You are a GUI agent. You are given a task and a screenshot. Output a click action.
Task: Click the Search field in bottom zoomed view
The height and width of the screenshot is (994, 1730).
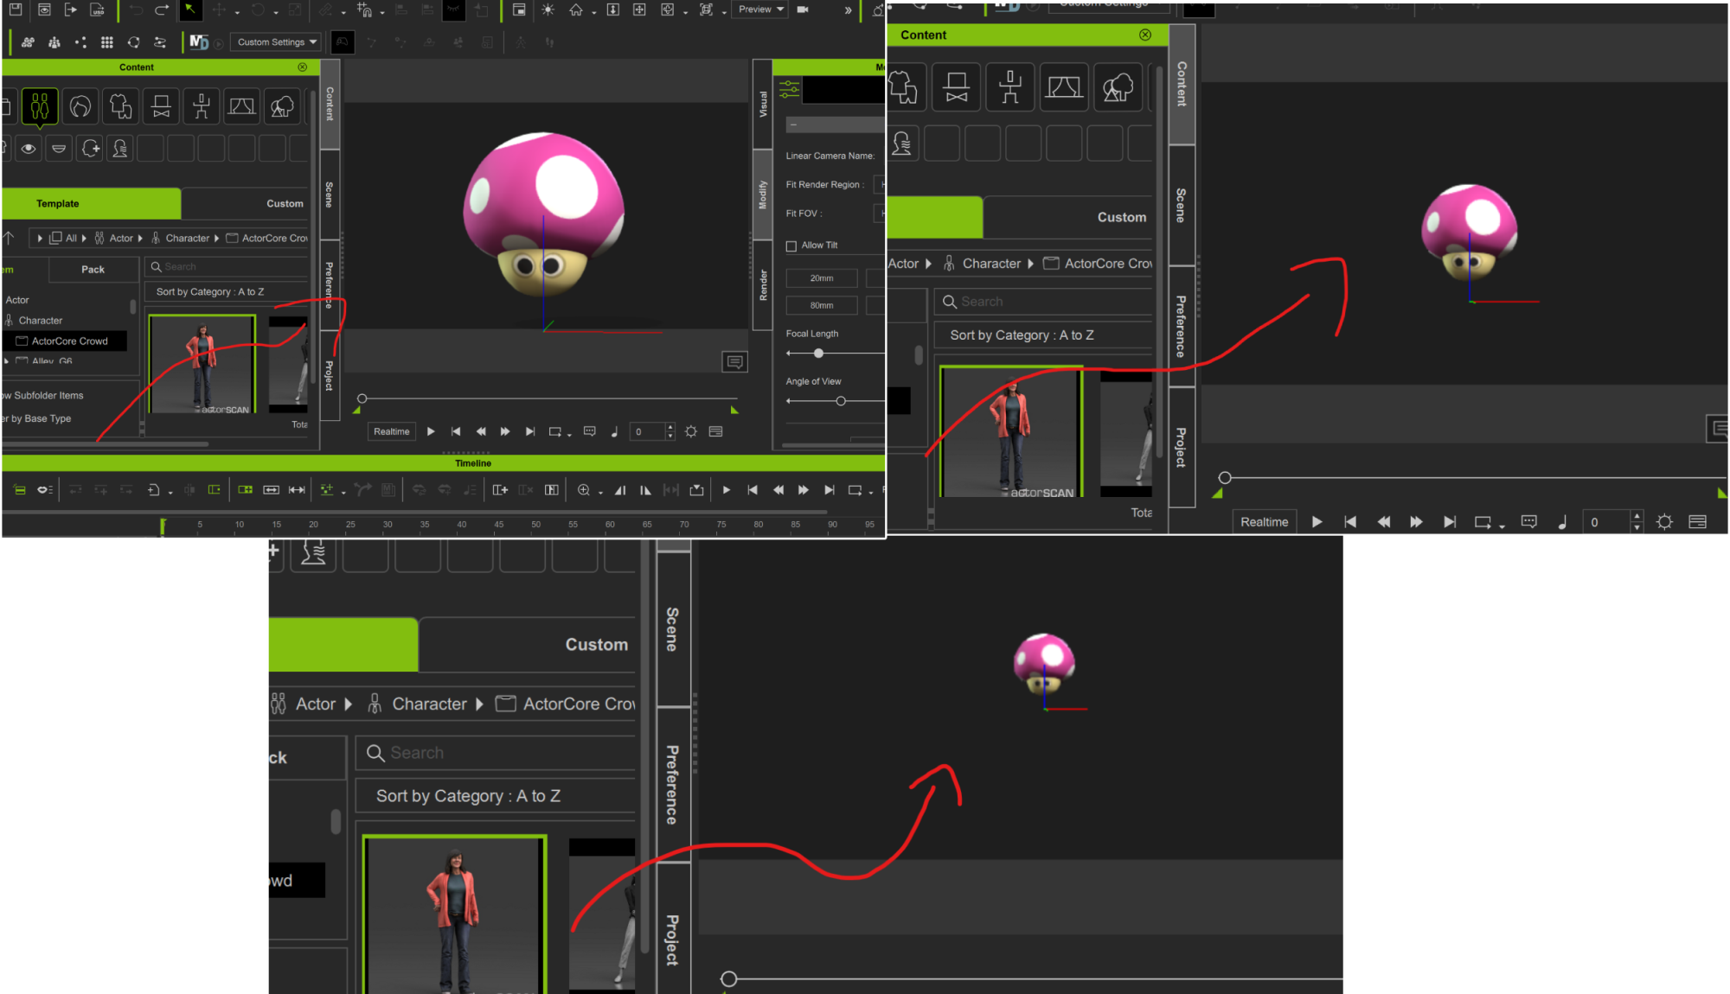[x=496, y=753]
